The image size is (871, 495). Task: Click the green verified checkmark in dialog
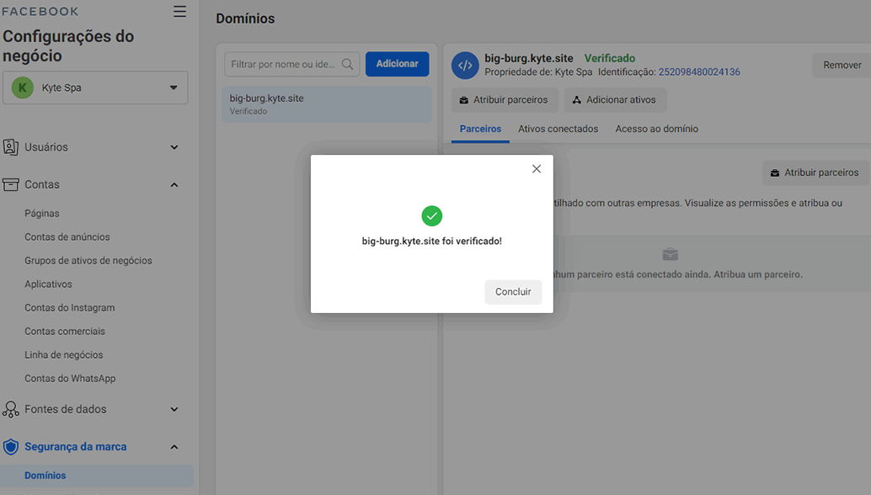click(x=431, y=216)
